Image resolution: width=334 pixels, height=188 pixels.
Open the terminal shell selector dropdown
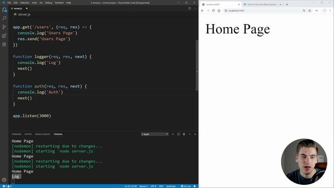pos(154,134)
